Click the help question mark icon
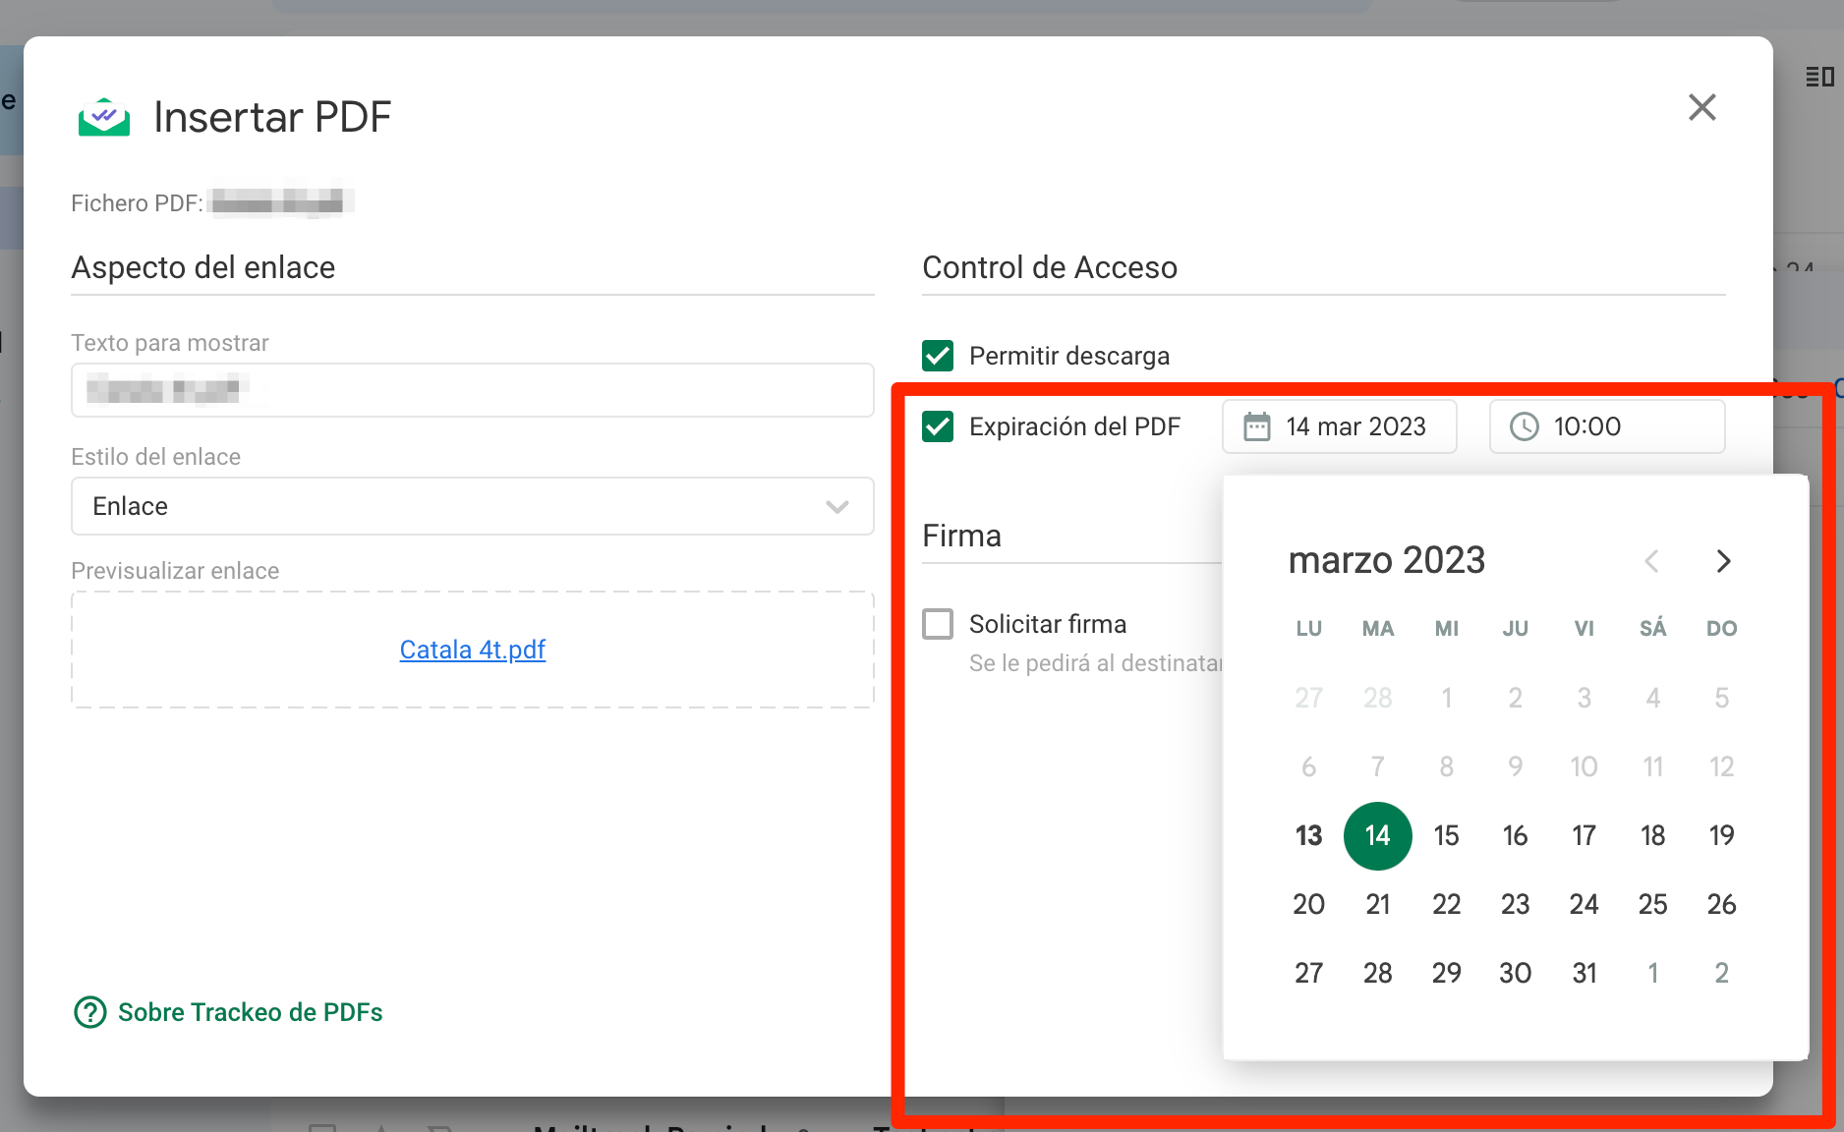The width and height of the screenshot is (1844, 1132). (x=90, y=1012)
